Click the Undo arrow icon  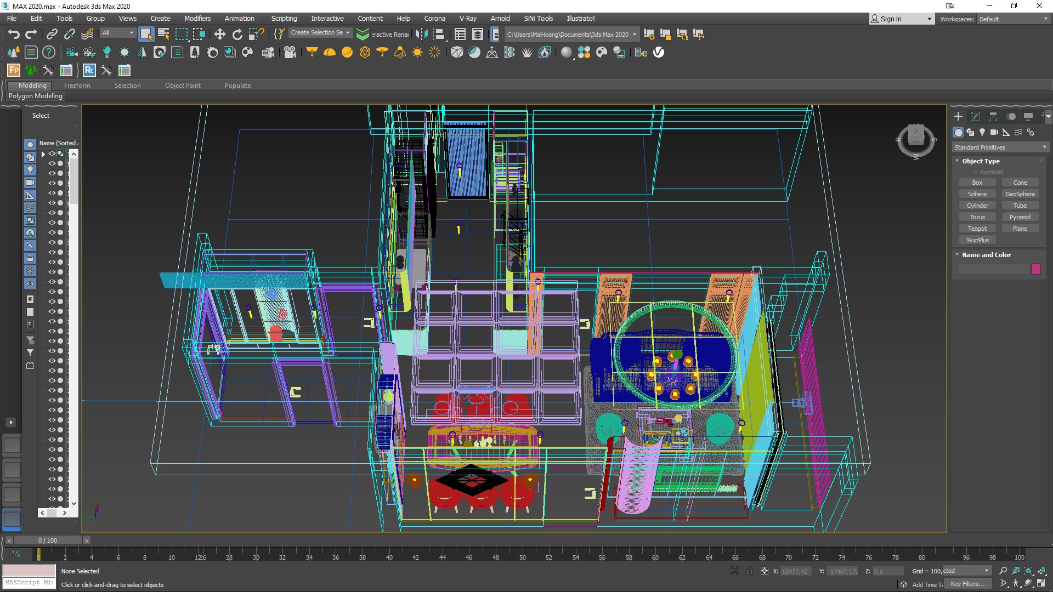[14, 34]
